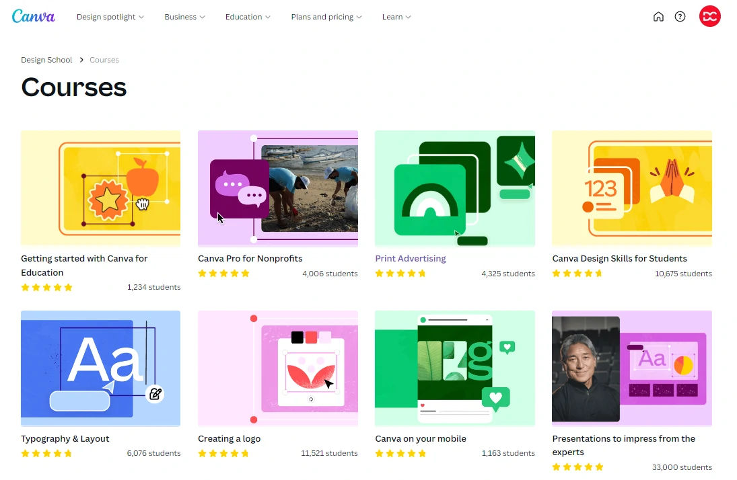Click the Canva Pro for Nonprofits title
Screen dimensions: 737x480
coord(250,259)
